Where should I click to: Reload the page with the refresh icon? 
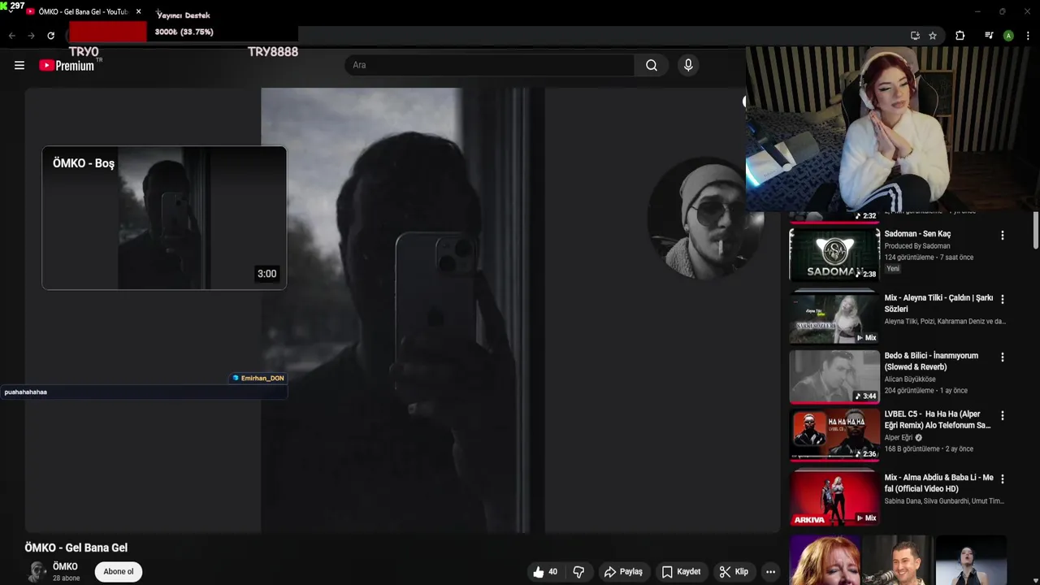50,36
